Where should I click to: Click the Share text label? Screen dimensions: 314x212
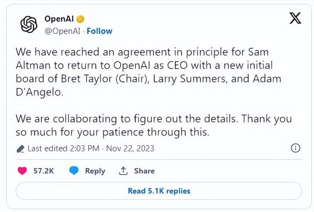(x=144, y=171)
